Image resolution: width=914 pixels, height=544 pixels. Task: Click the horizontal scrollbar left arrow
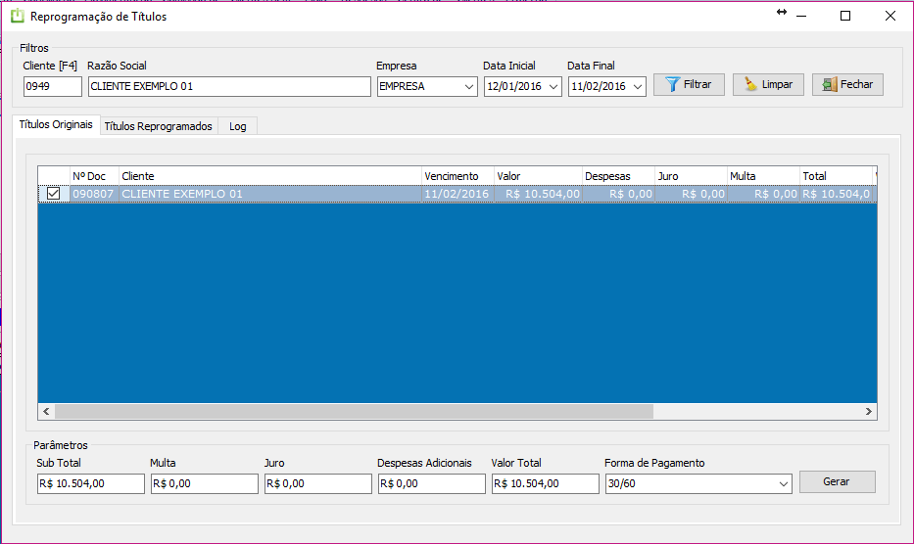tap(46, 412)
